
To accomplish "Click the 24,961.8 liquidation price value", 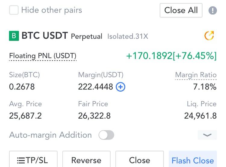I will pyautogui.click(x=200, y=116).
